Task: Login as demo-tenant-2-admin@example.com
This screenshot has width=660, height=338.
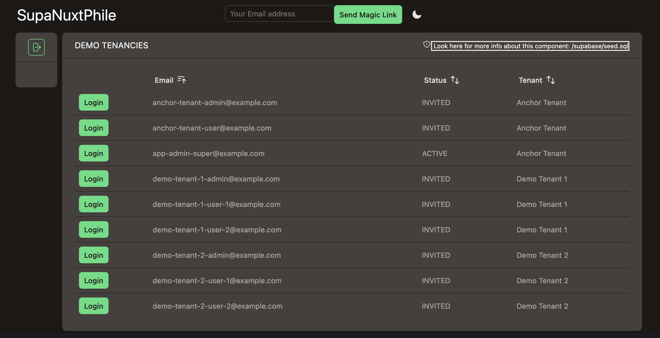Action: (x=94, y=255)
